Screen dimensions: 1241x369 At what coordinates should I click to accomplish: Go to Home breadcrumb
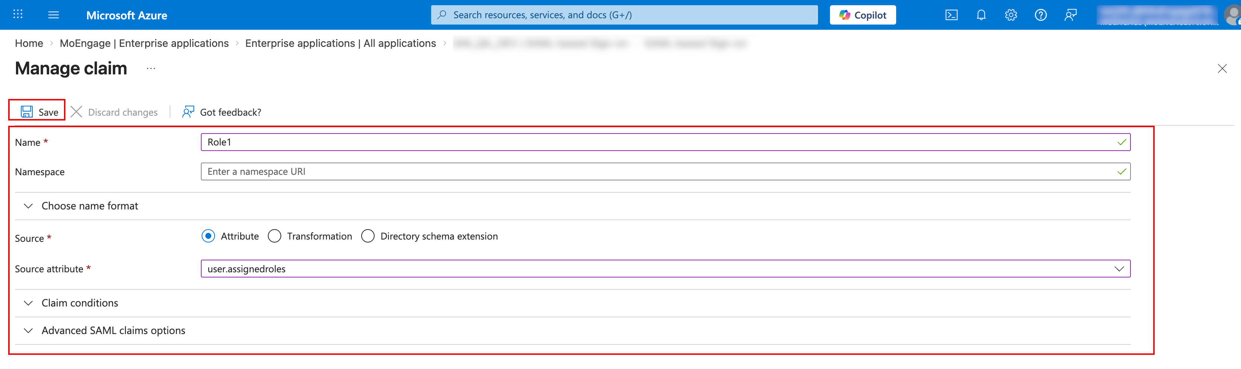29,44
